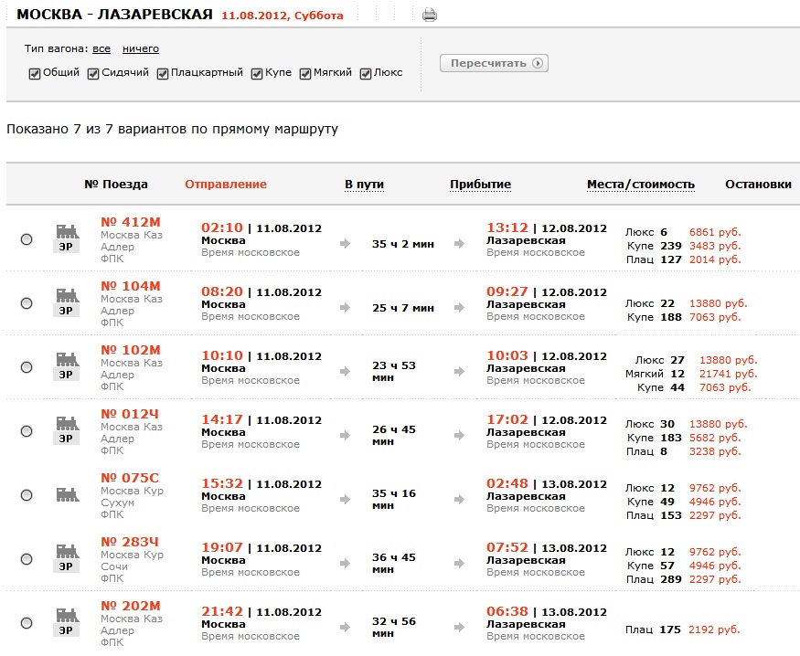Screen dimensions: 800x656
Task: Click the train icon for train 412М
Action: click(x=66, y=234)
